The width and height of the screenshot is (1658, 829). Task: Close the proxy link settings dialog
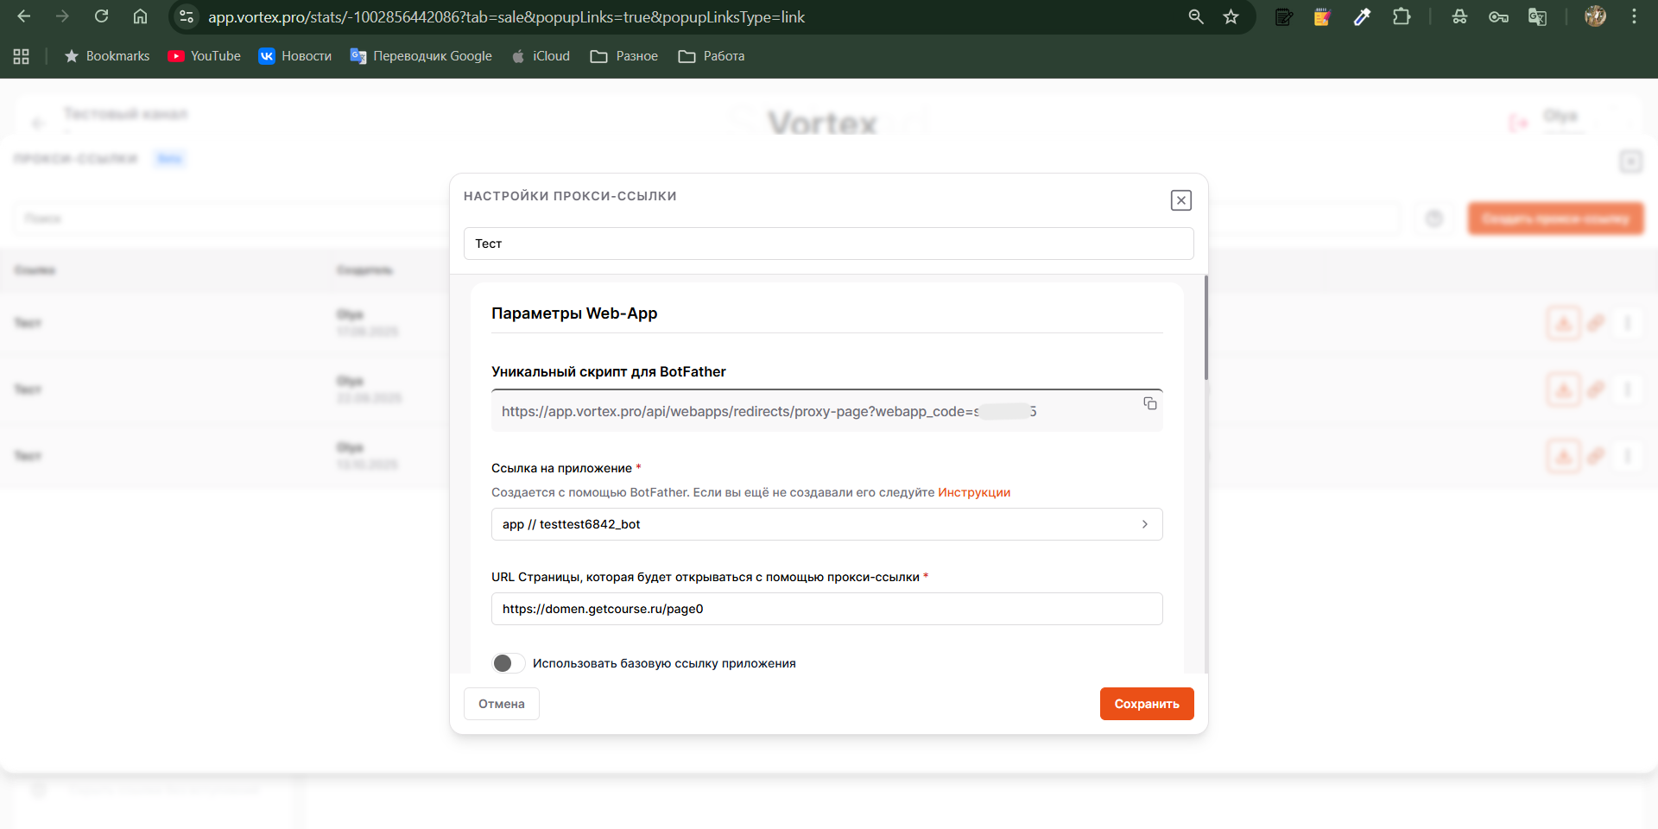[x=1180, y=200]
